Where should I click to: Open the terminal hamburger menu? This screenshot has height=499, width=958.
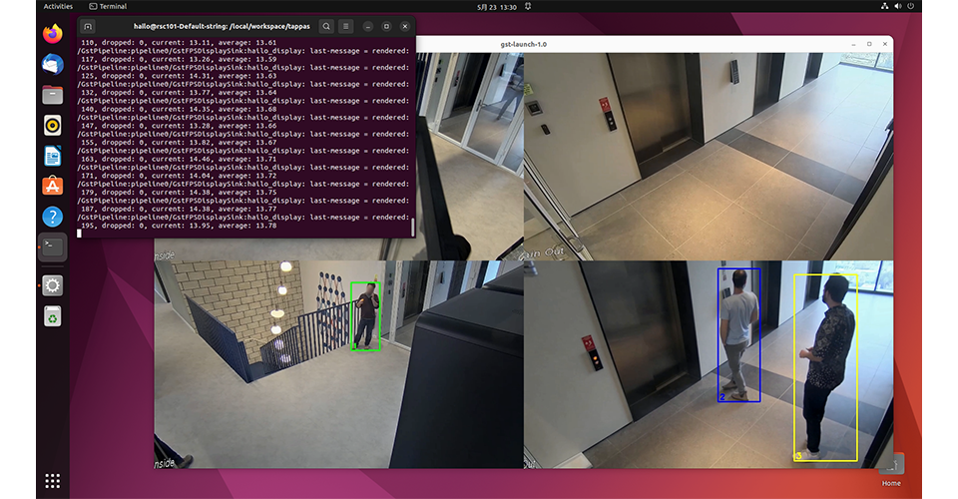pos(346,26)
